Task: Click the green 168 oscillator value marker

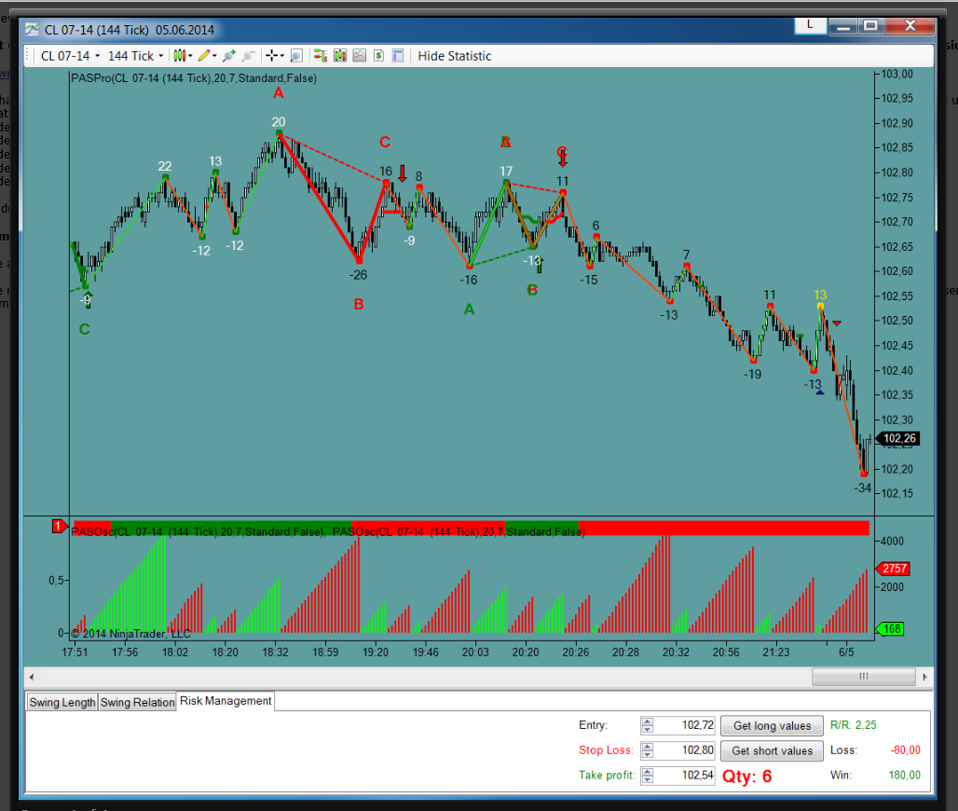Action: 891,629
